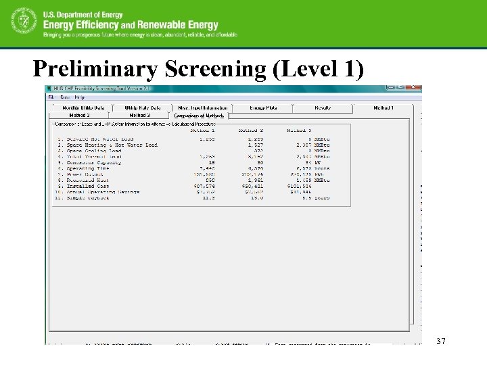Switch to the Monthly Utility Data tab
The height and width of the screenshot is (365, 487).
point(83,108)
